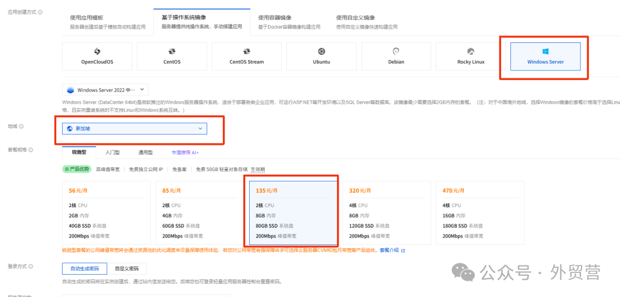Click the 高峰值带宽 advantage text
Screen dimensions: 620x297
pos(108,169)
